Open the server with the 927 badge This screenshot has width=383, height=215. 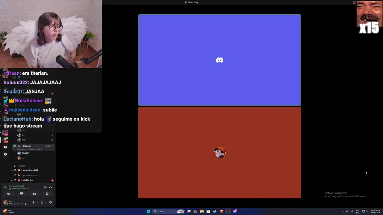point(5,133)
